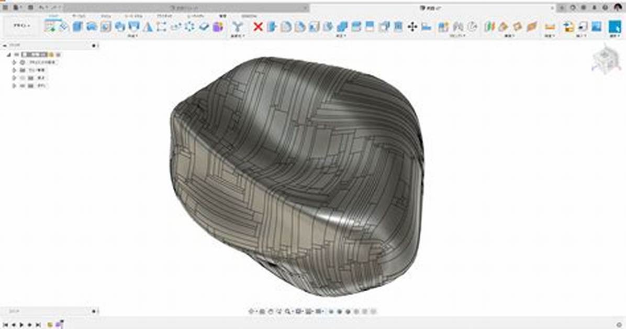Screen dimensions: 626x329
Task: Collapse the browser panel header arrow
Action: [5, 46]
